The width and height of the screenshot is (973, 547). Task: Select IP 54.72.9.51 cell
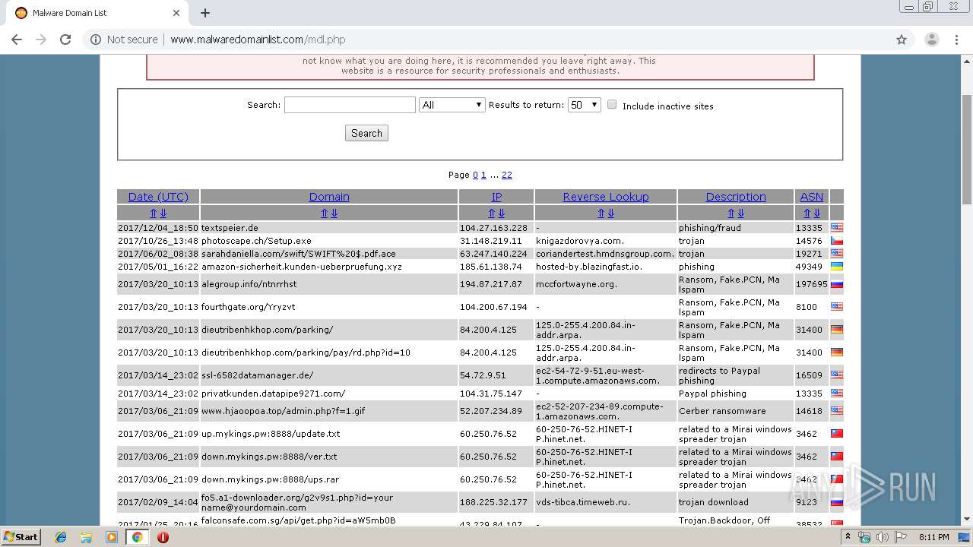(496, 375)
